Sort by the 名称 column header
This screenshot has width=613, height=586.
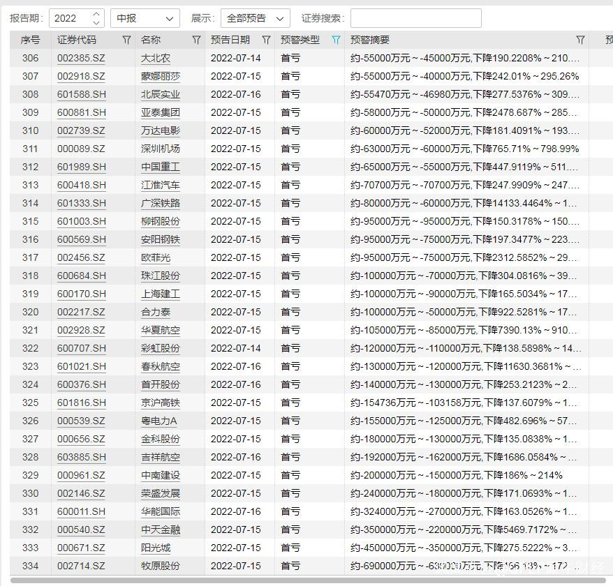tap(151, 40)
